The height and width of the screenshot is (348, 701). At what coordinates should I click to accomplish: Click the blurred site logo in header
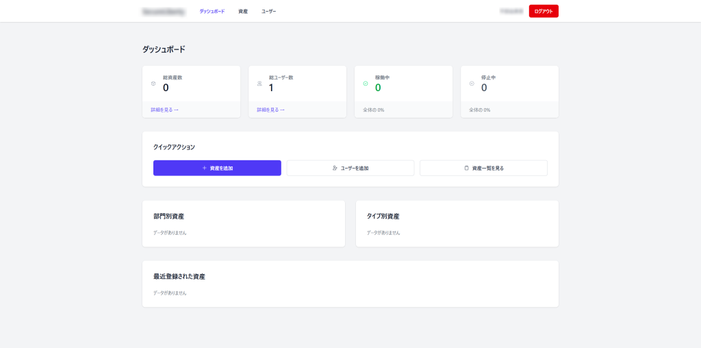click(162, 12)
